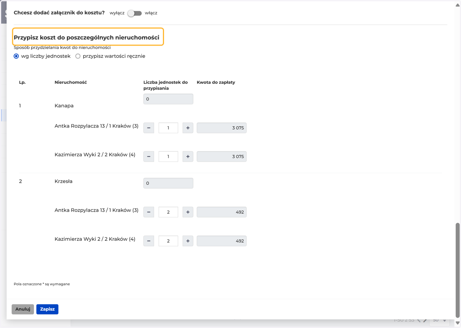Decrease units for Krzesła Kazimierza Wyki
Image resolution: width=461 pixels, height=328 pixels.
tap(149, 241)
